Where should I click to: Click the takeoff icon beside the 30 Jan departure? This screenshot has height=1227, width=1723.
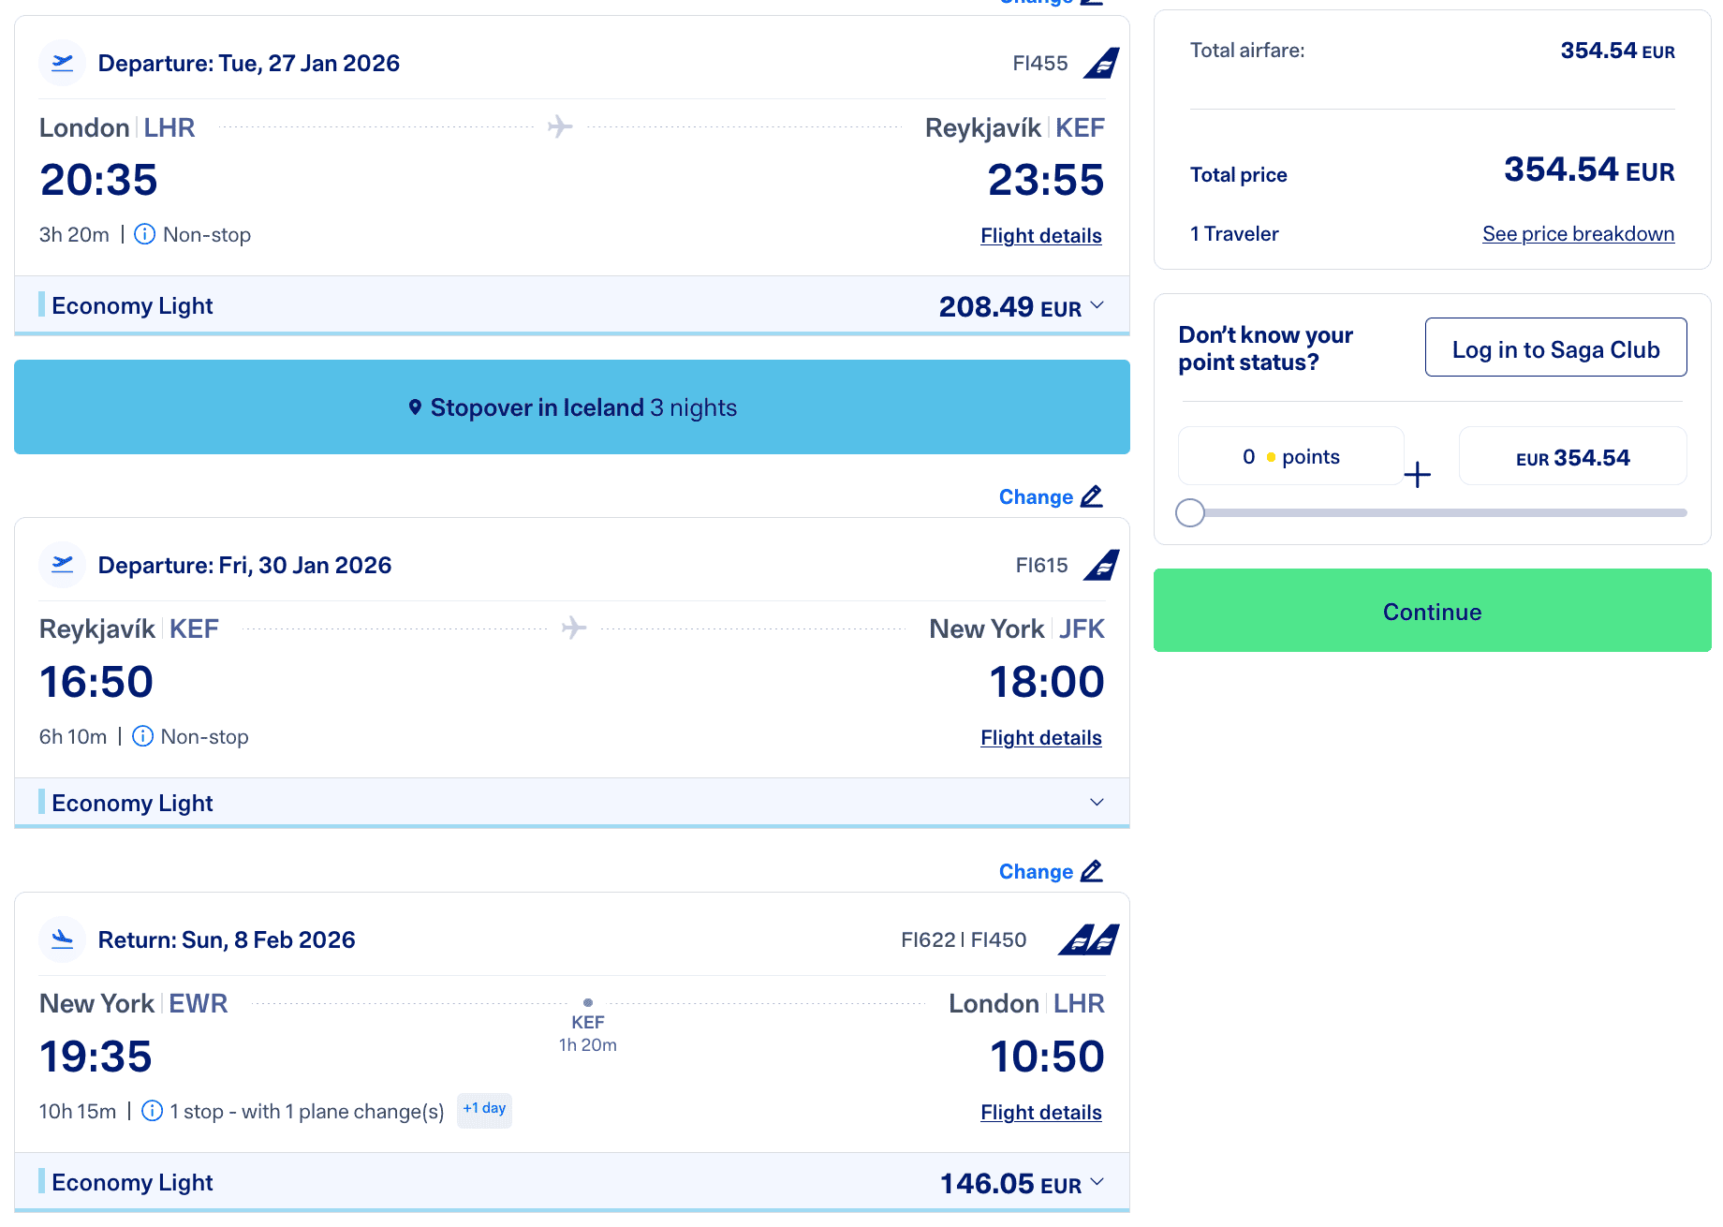coord(63,565)
